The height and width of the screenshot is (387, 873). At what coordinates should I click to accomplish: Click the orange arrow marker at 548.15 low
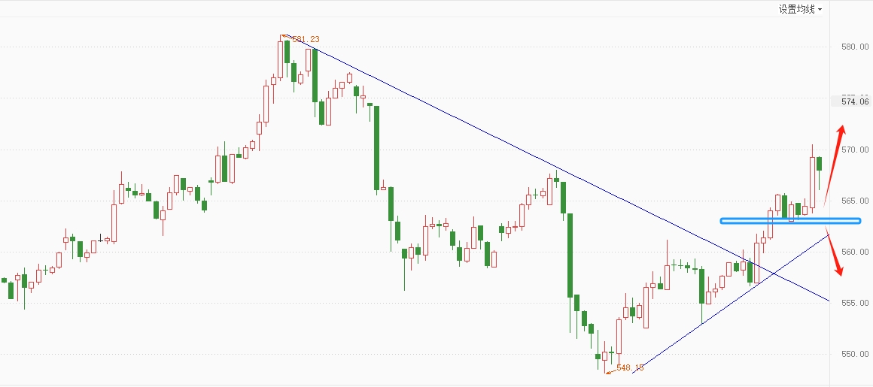click(610, 371)
